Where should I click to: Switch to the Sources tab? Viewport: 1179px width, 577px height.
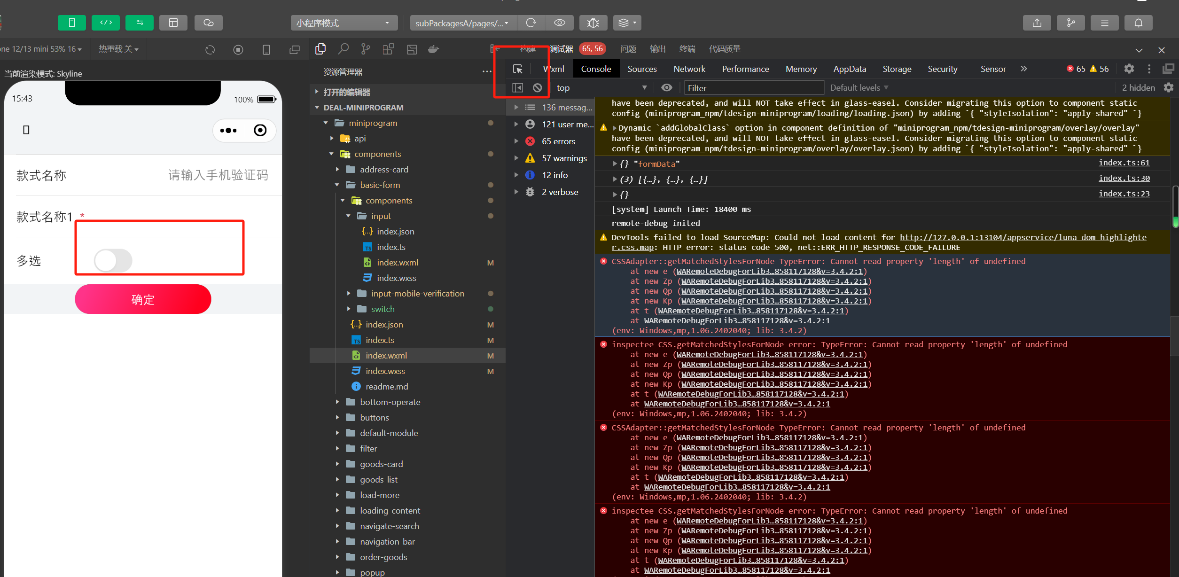click(x=642, y=69)
